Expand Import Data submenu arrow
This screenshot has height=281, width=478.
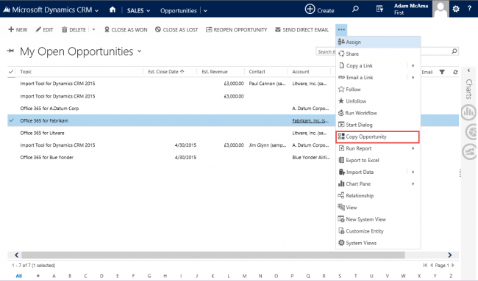[x=413, y=172]
